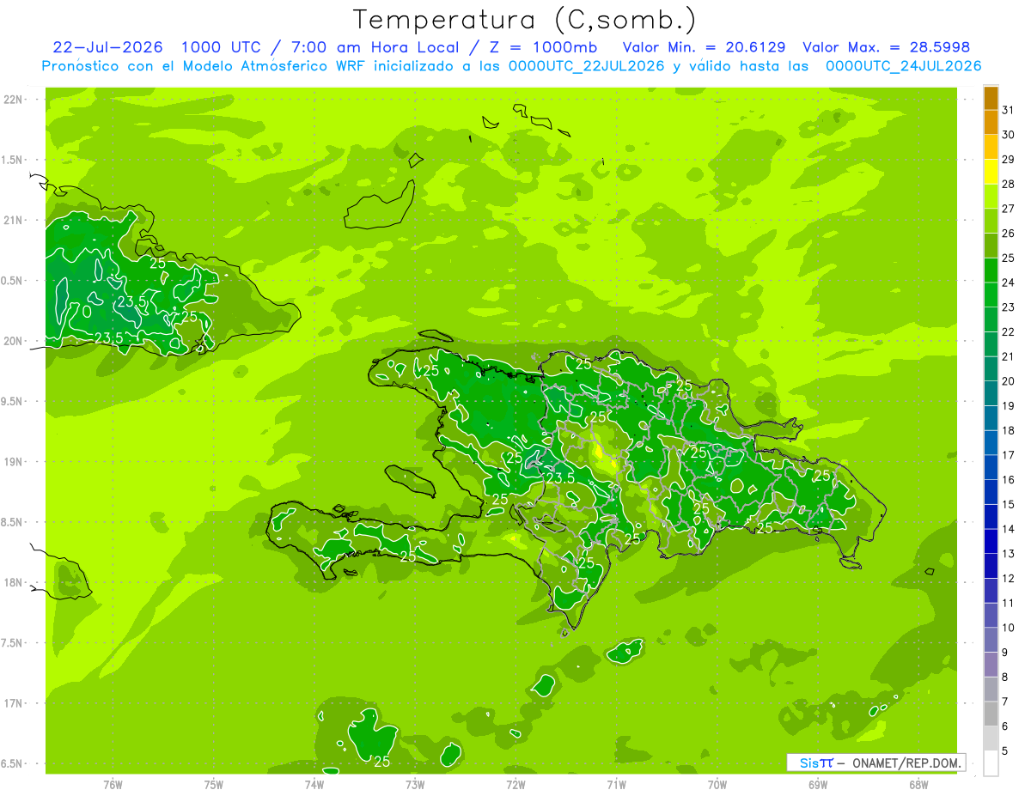This screenshot has height=796, width=1031.
Task: Pick the orange swatch between 29 and 30
Action: (991, 147)
